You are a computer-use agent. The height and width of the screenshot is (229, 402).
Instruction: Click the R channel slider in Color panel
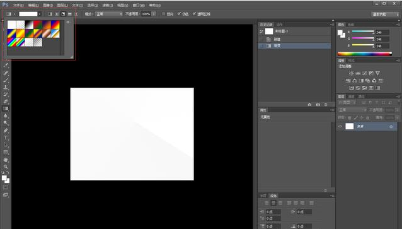click(363, 32)
